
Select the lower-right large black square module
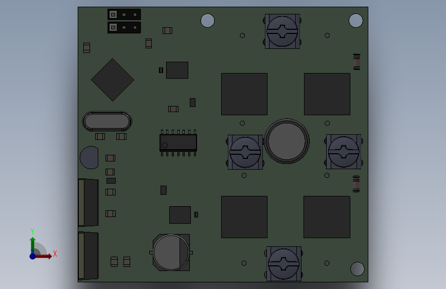(x=327, y=217)
